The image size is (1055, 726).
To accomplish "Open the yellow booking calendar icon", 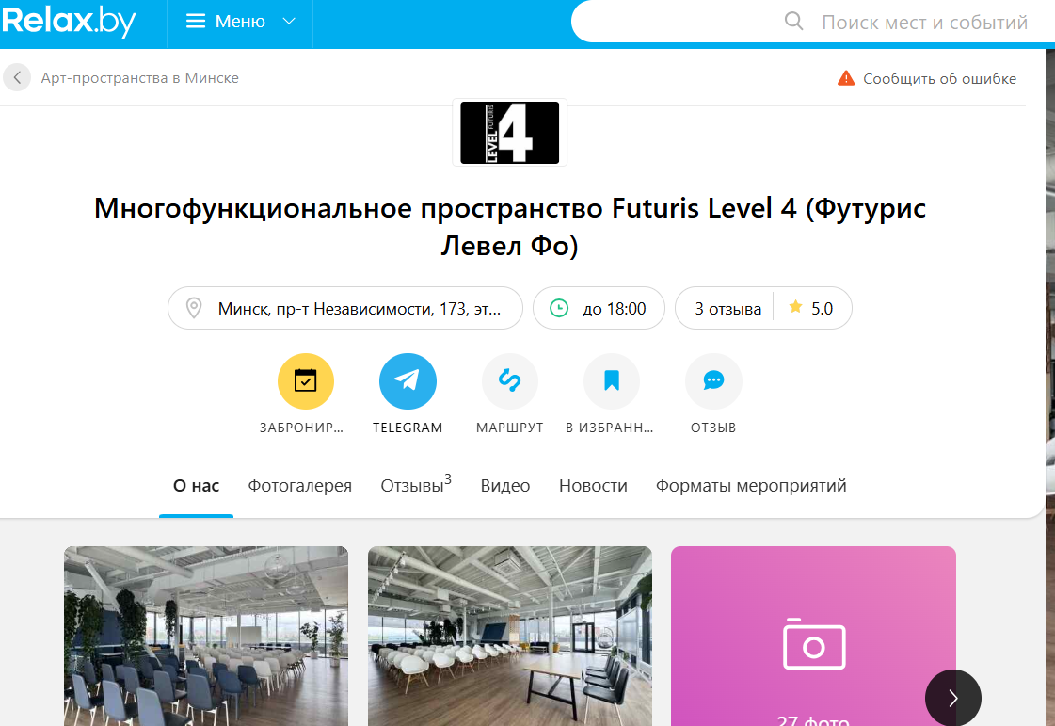I will pos(306,381).
